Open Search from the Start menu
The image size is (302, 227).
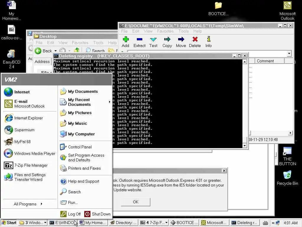85,192
